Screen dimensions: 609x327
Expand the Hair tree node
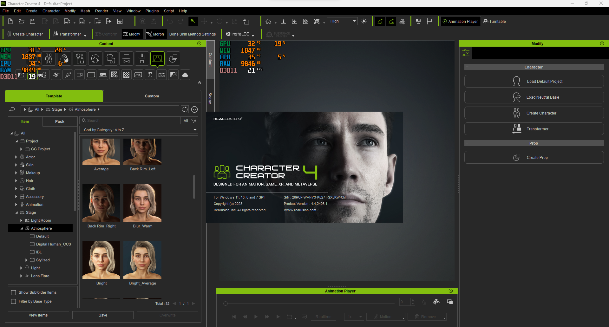tap(16, 181)
